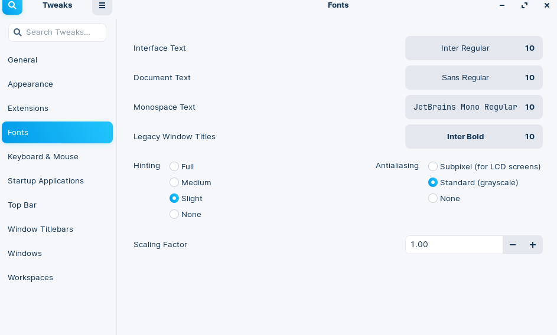Click the blue search icon in header

pyautogui.click(x=12, y=6)
